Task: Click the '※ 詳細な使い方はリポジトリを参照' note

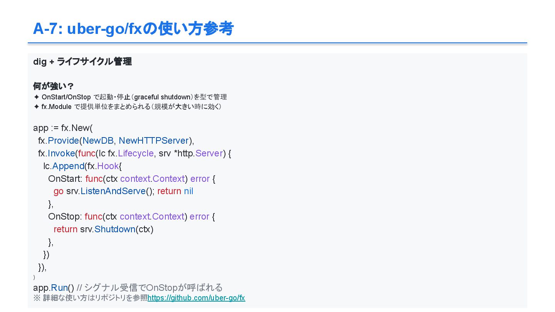Action: point(90,298)
